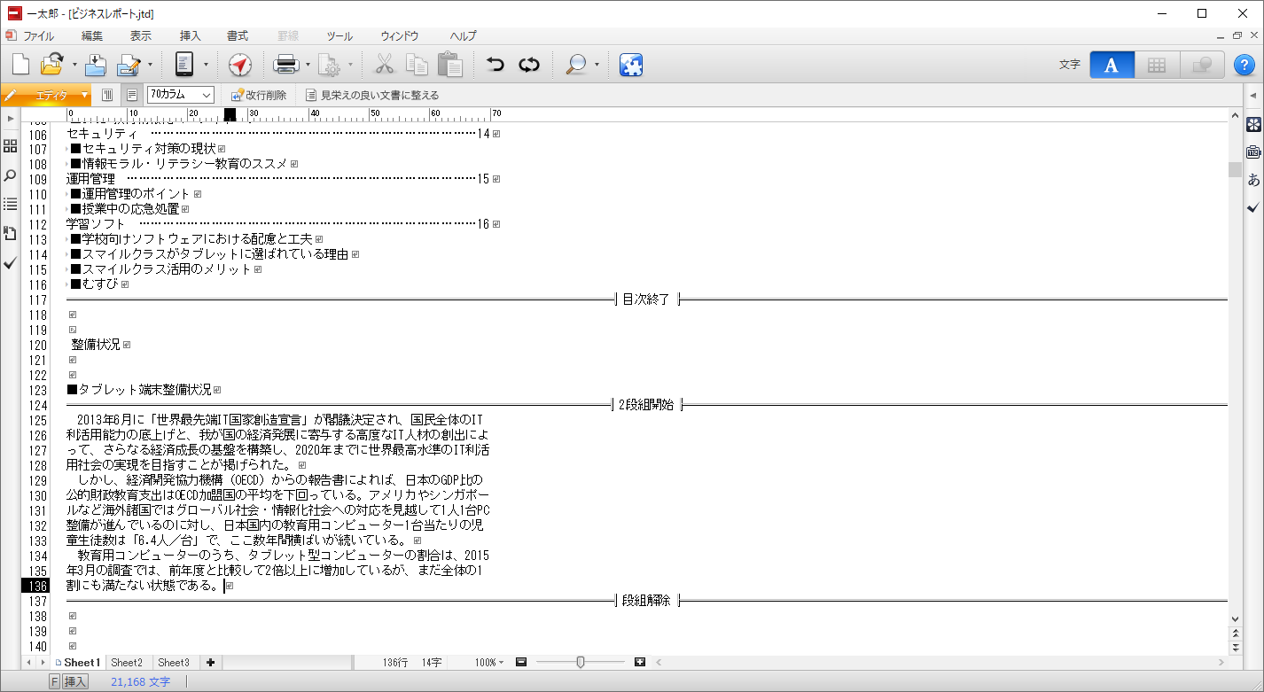
Task: Open dropdown arrow next to search magnifier
Action: 597,65
